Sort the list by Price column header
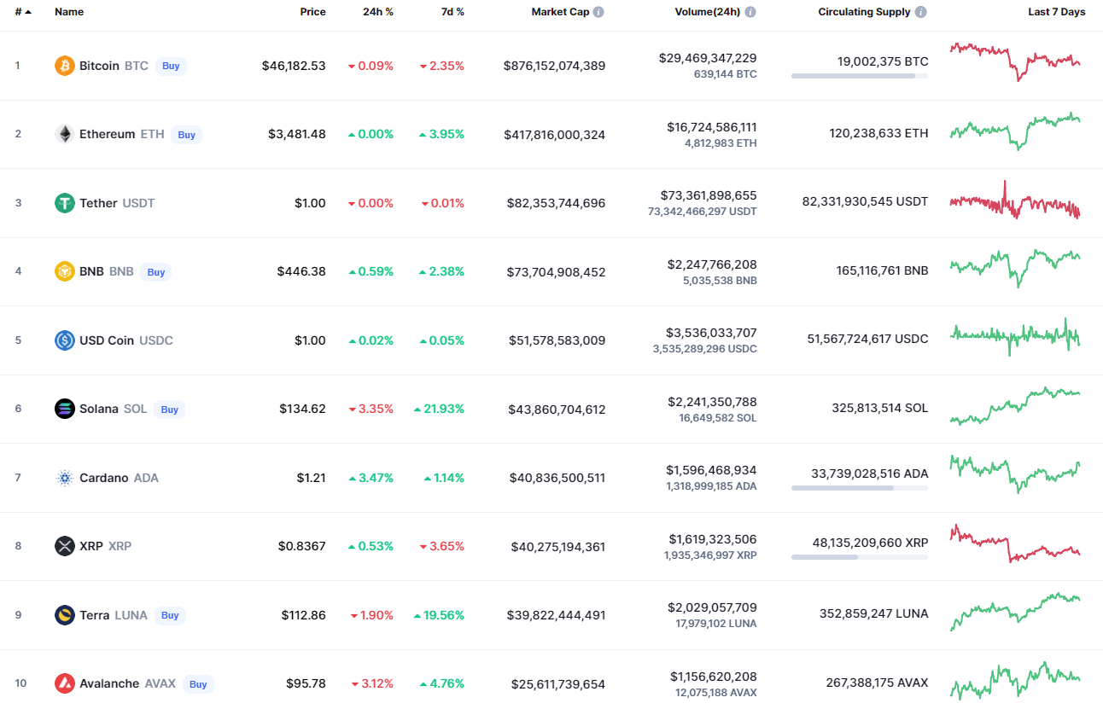1103x709 pixels. pyautogui.click(x=312, y=13)
